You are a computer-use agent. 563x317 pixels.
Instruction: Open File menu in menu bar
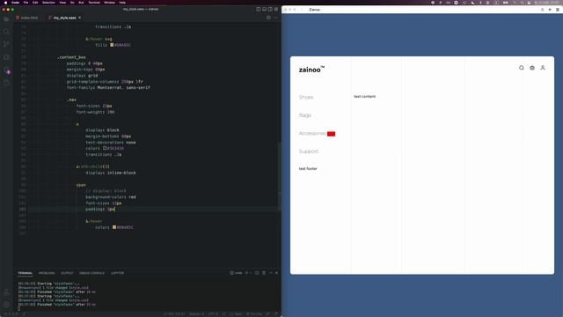[26, 3]
